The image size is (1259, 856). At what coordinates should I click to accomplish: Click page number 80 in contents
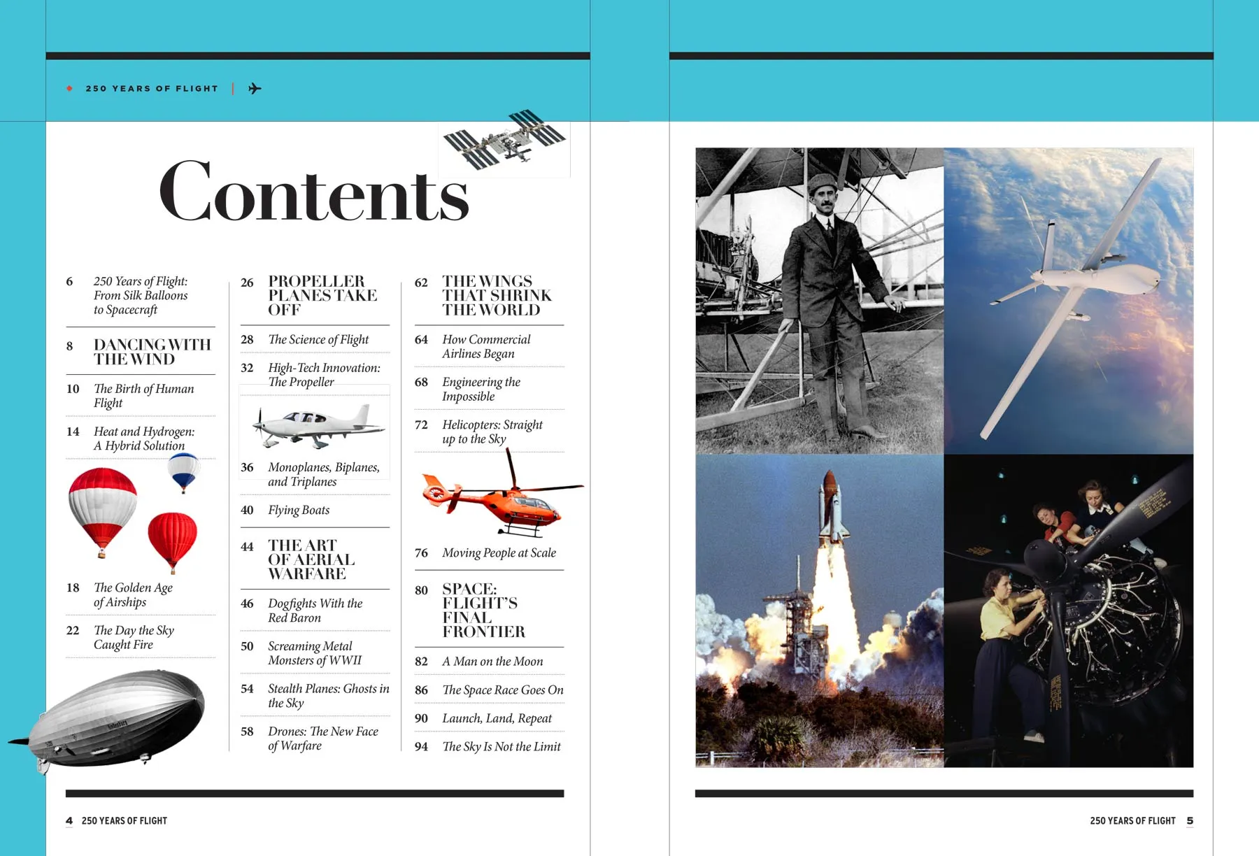(x=421, y=590)
